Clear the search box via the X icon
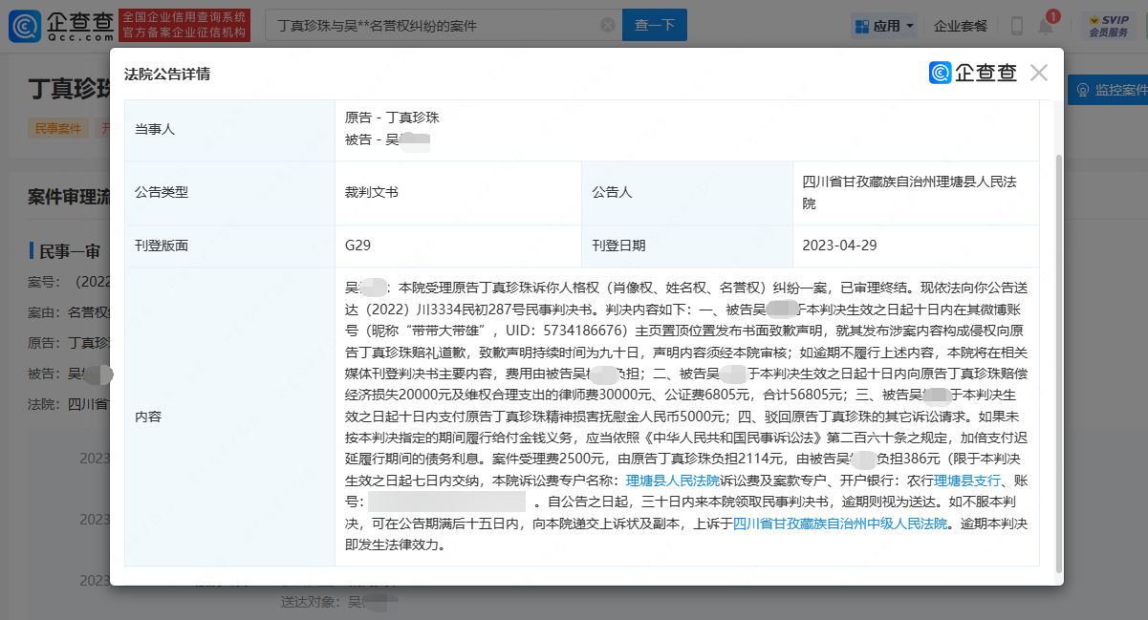 coord(607,24)
